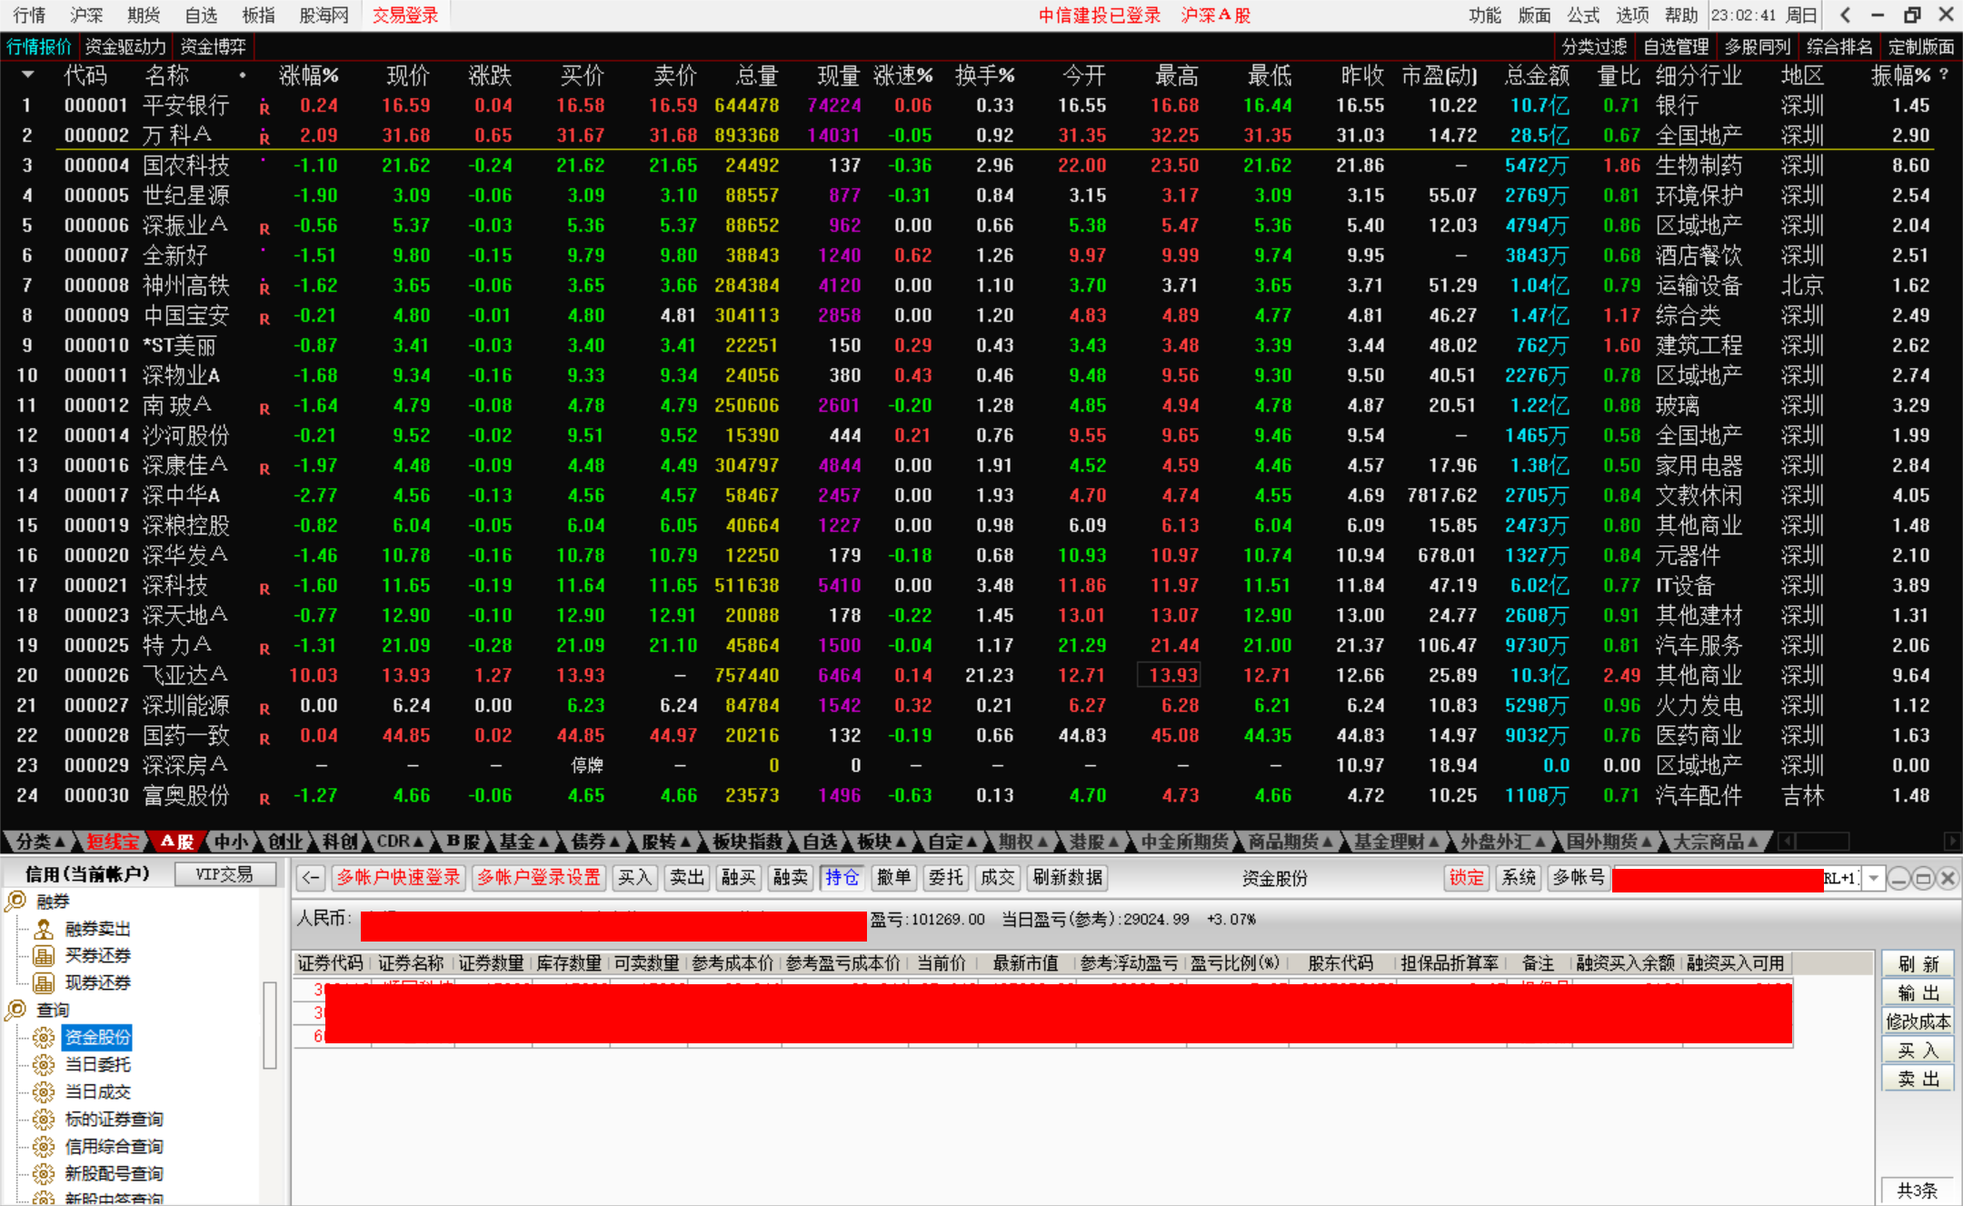Open the 功能 menu
1963x1206 pixels.
(1485, 15)
